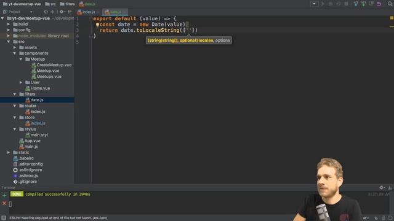The height and width of the screenshot is (221, 394).
Task: Click the Stop square button in toolbar
Action: click(x=346, y=4)
